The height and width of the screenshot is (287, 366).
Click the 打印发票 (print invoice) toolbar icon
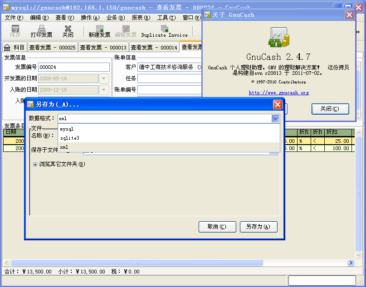(x=41, y=29)
